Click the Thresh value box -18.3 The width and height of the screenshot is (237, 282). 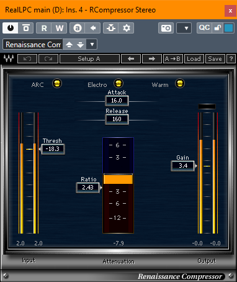(x=53, y=149)
